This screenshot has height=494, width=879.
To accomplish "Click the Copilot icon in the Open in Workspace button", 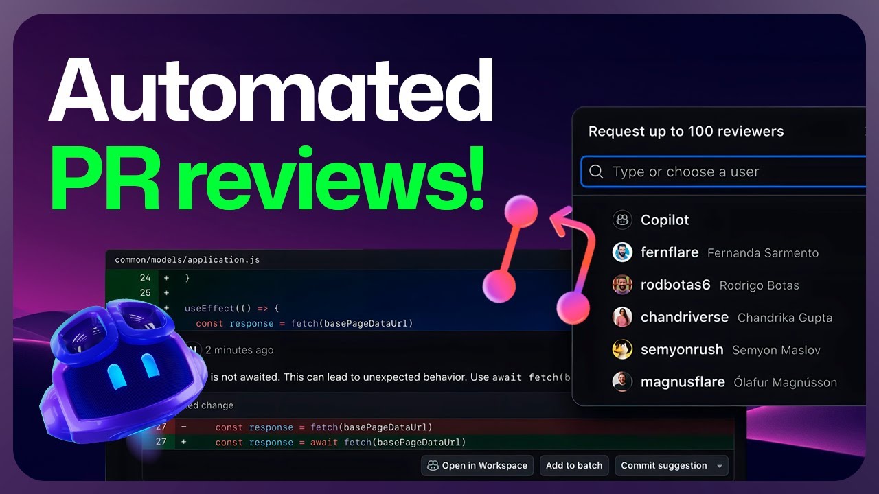I will tap(433, 465).
